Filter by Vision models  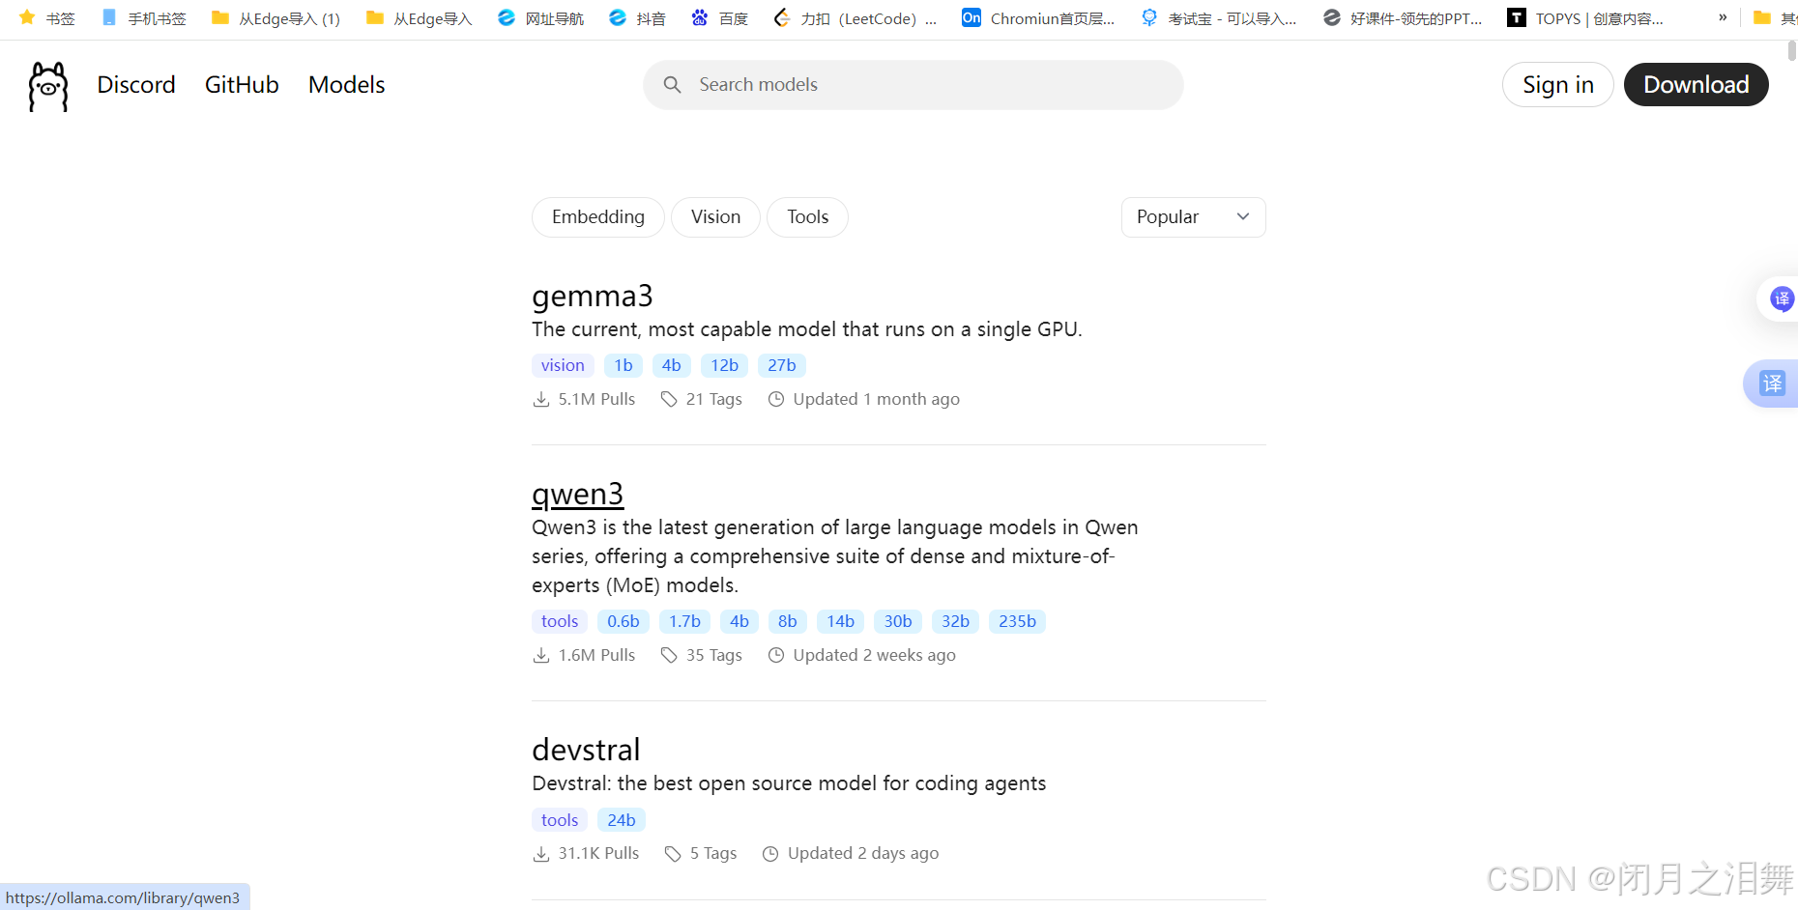pos(715,217)
